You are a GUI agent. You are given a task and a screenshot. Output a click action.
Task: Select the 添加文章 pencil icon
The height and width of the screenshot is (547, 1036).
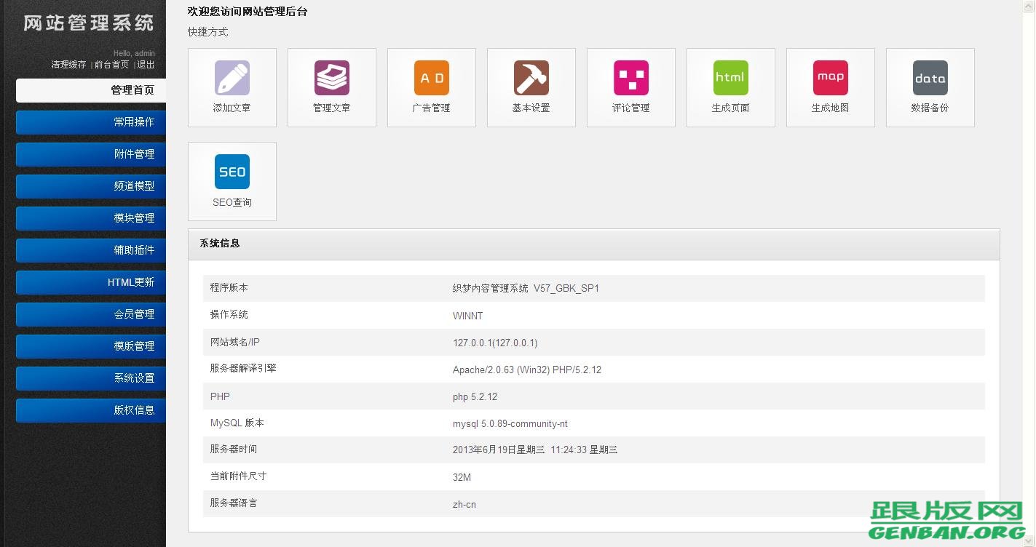coord(232,78)
